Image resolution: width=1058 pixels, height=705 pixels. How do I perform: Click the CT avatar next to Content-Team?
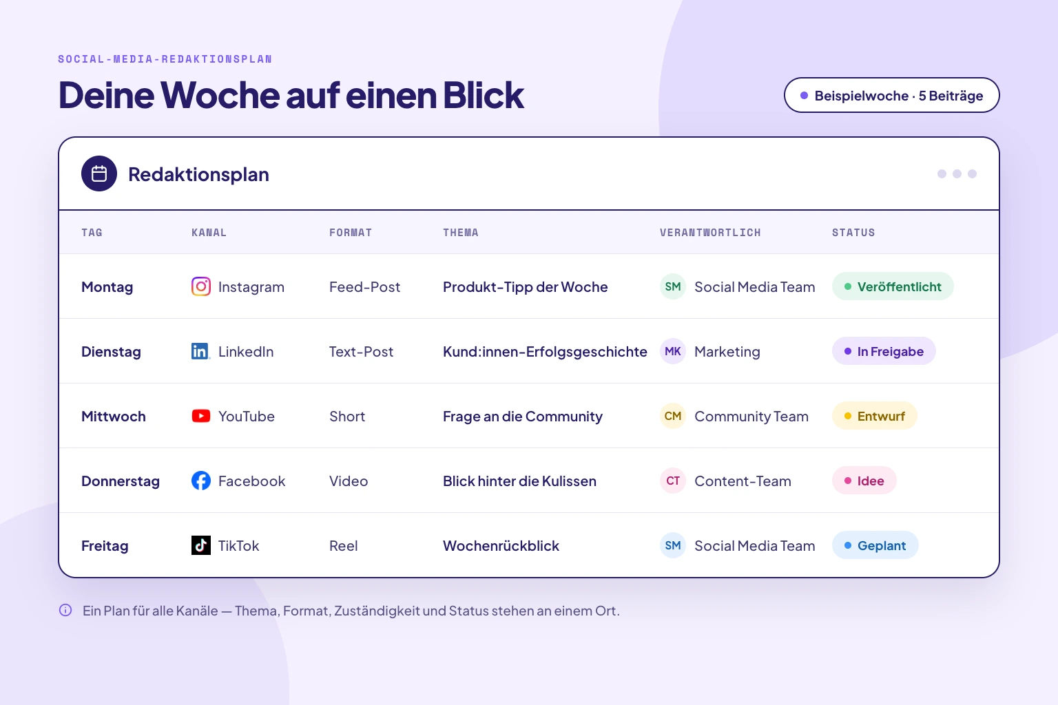coord(673,481)
